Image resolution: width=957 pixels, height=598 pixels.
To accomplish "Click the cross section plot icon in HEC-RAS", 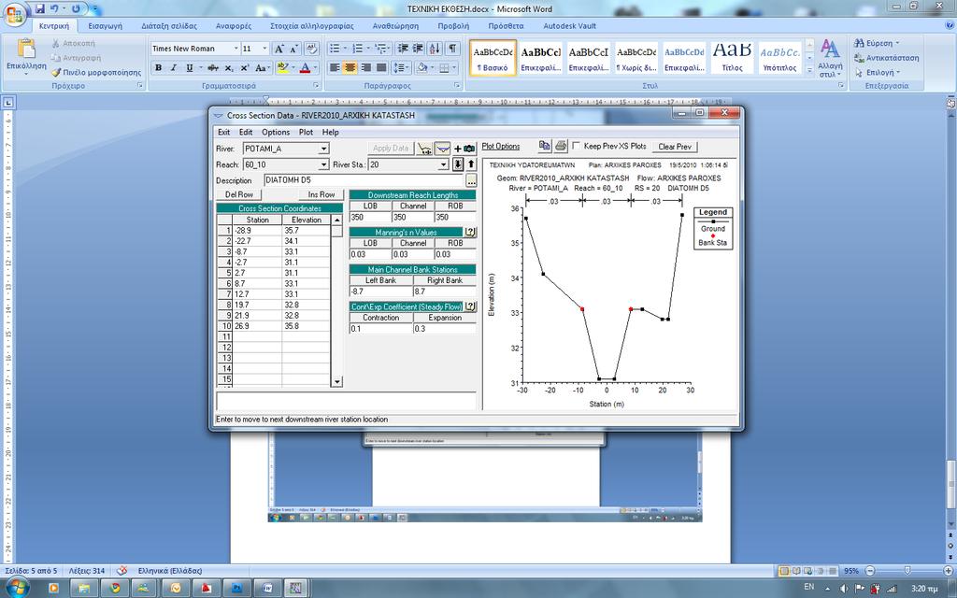I will point(443,149).
